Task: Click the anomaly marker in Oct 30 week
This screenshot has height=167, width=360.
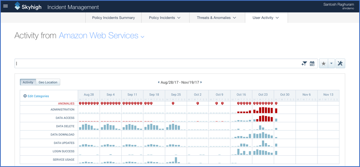Action: 276,103
